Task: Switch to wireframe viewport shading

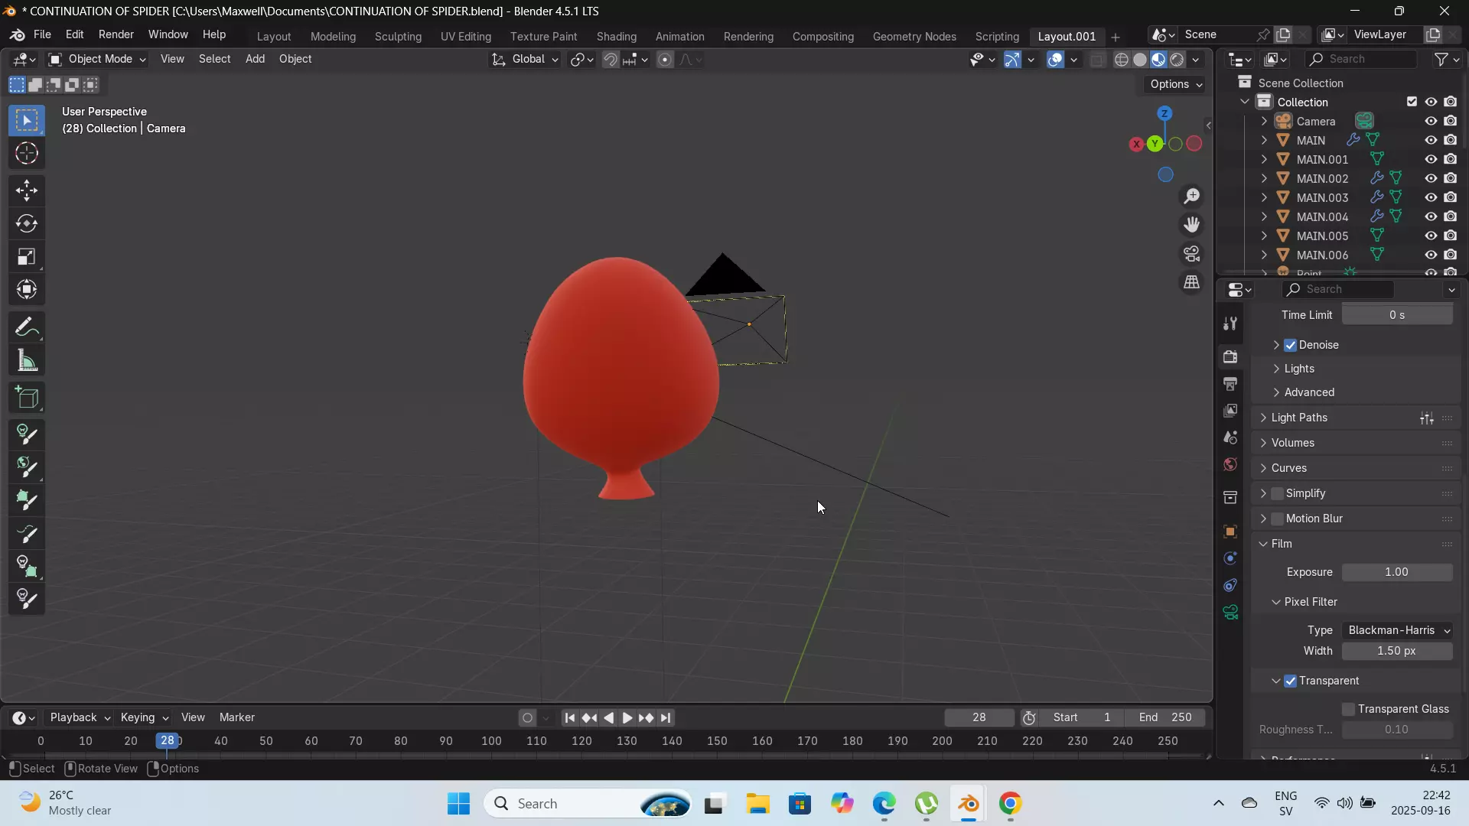Action: 1122,60
